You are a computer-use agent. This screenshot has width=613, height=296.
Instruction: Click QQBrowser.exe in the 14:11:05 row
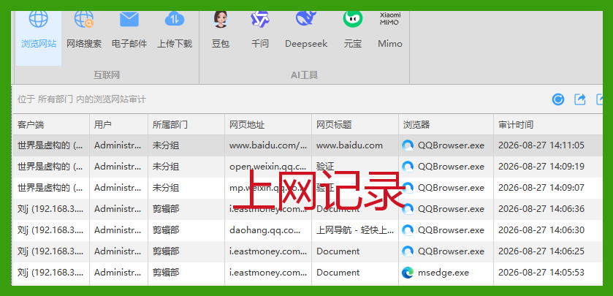pyautogui.click(x=446, y=145)
